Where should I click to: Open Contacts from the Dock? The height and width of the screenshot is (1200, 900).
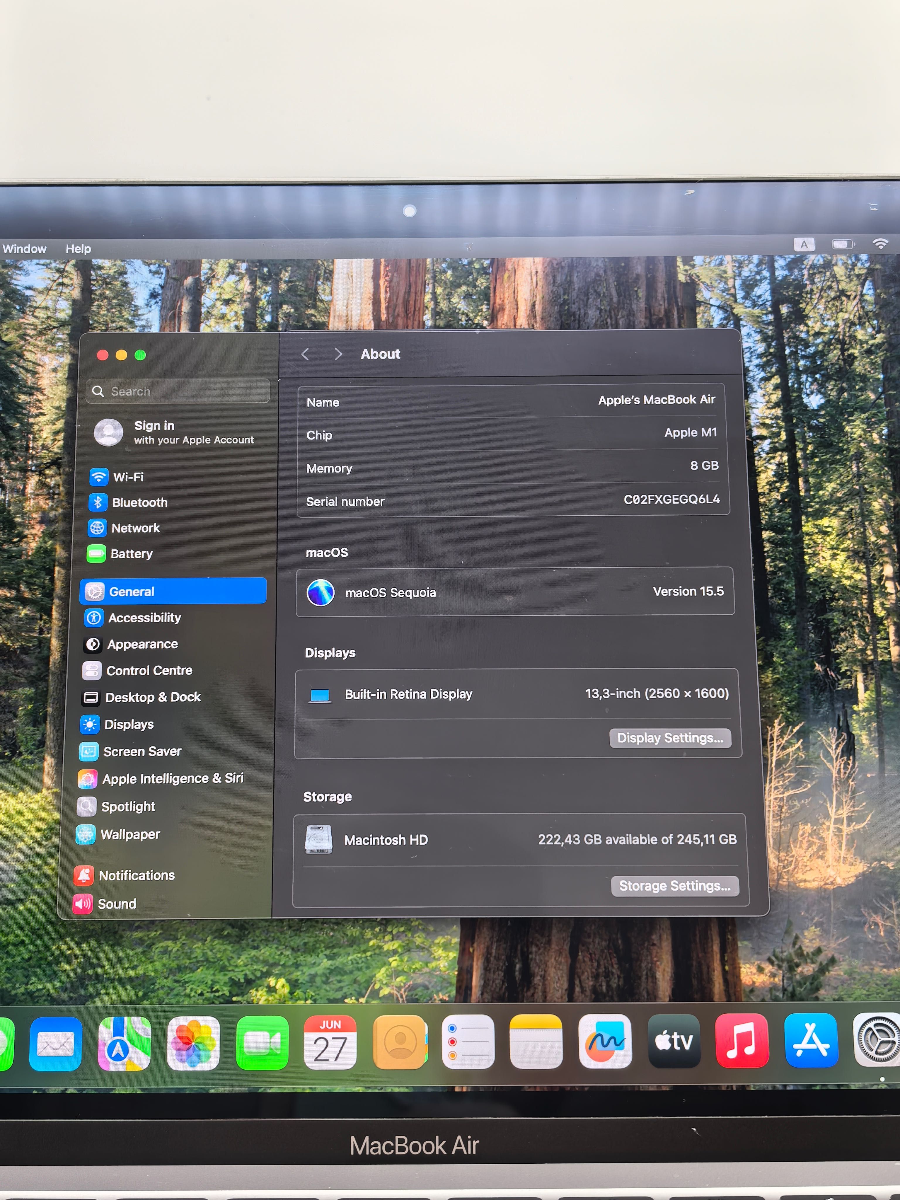pyautogui.click(x=400, y=1042)
